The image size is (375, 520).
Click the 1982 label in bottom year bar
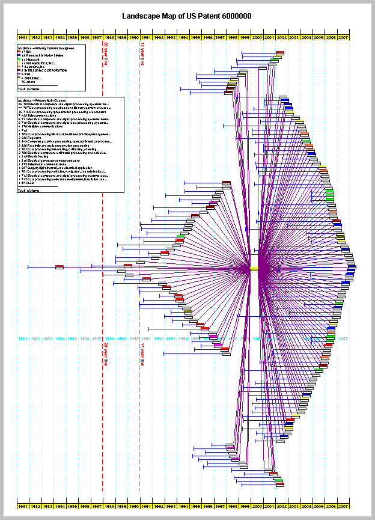pos(35,506)
